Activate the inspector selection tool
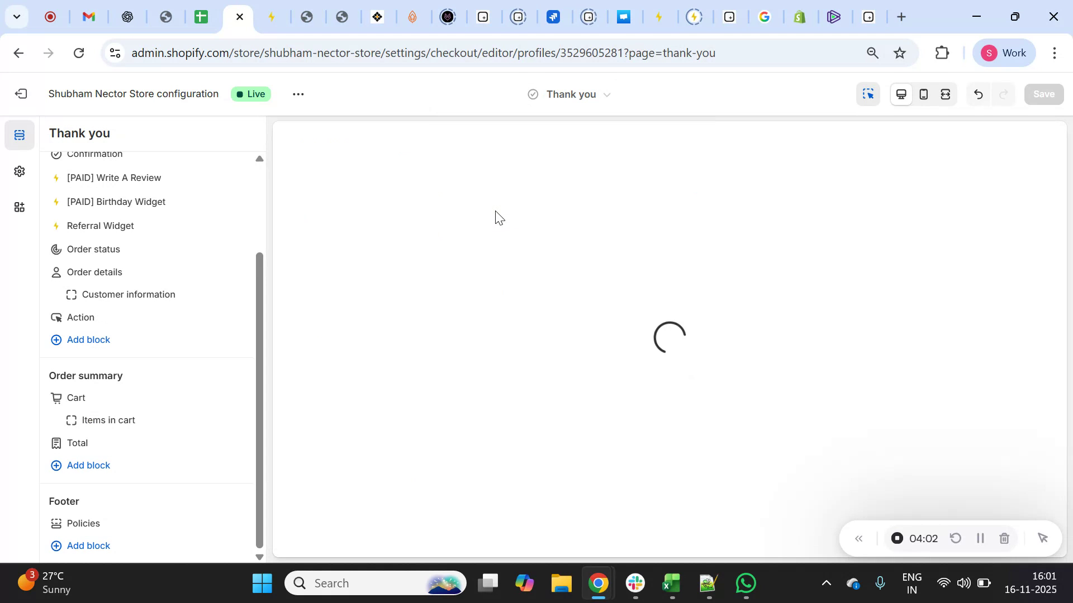Screen dimensions: 1073x603 868,94
